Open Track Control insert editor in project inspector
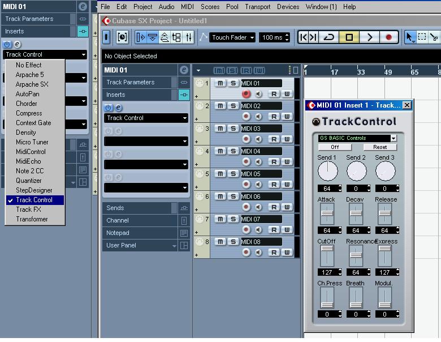 coord(118,108)
